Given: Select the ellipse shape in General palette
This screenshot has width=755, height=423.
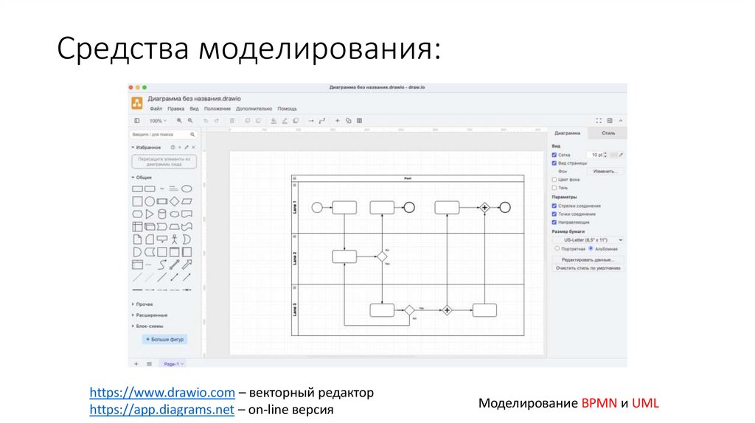Looking at the screenshot, I should (187, 189).
